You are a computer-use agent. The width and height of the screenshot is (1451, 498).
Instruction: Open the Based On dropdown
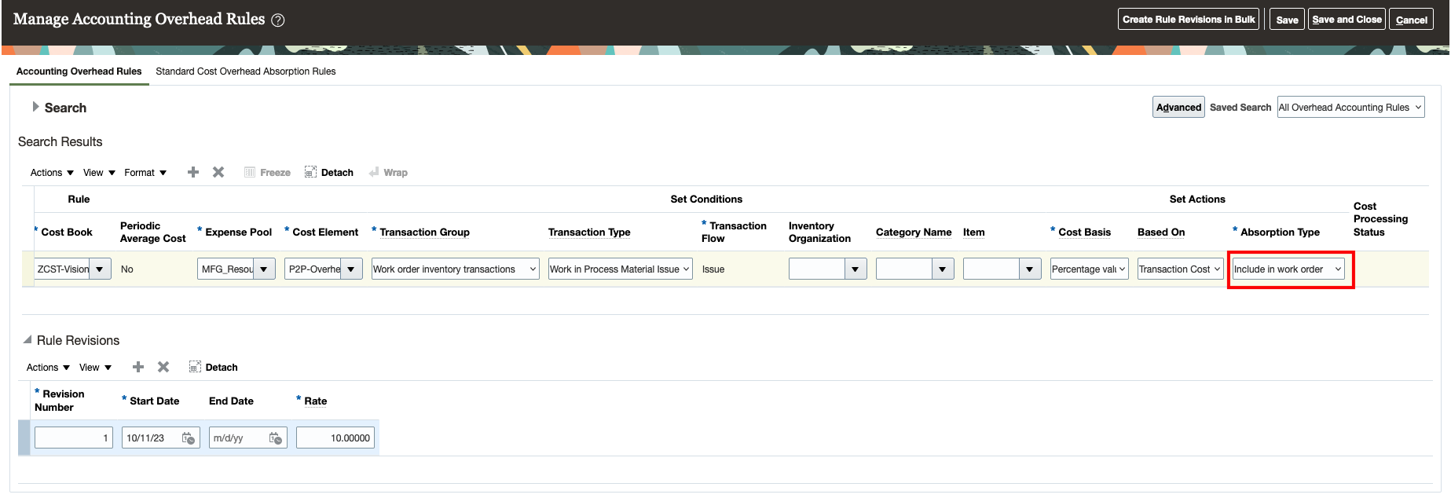(1180, 269)
